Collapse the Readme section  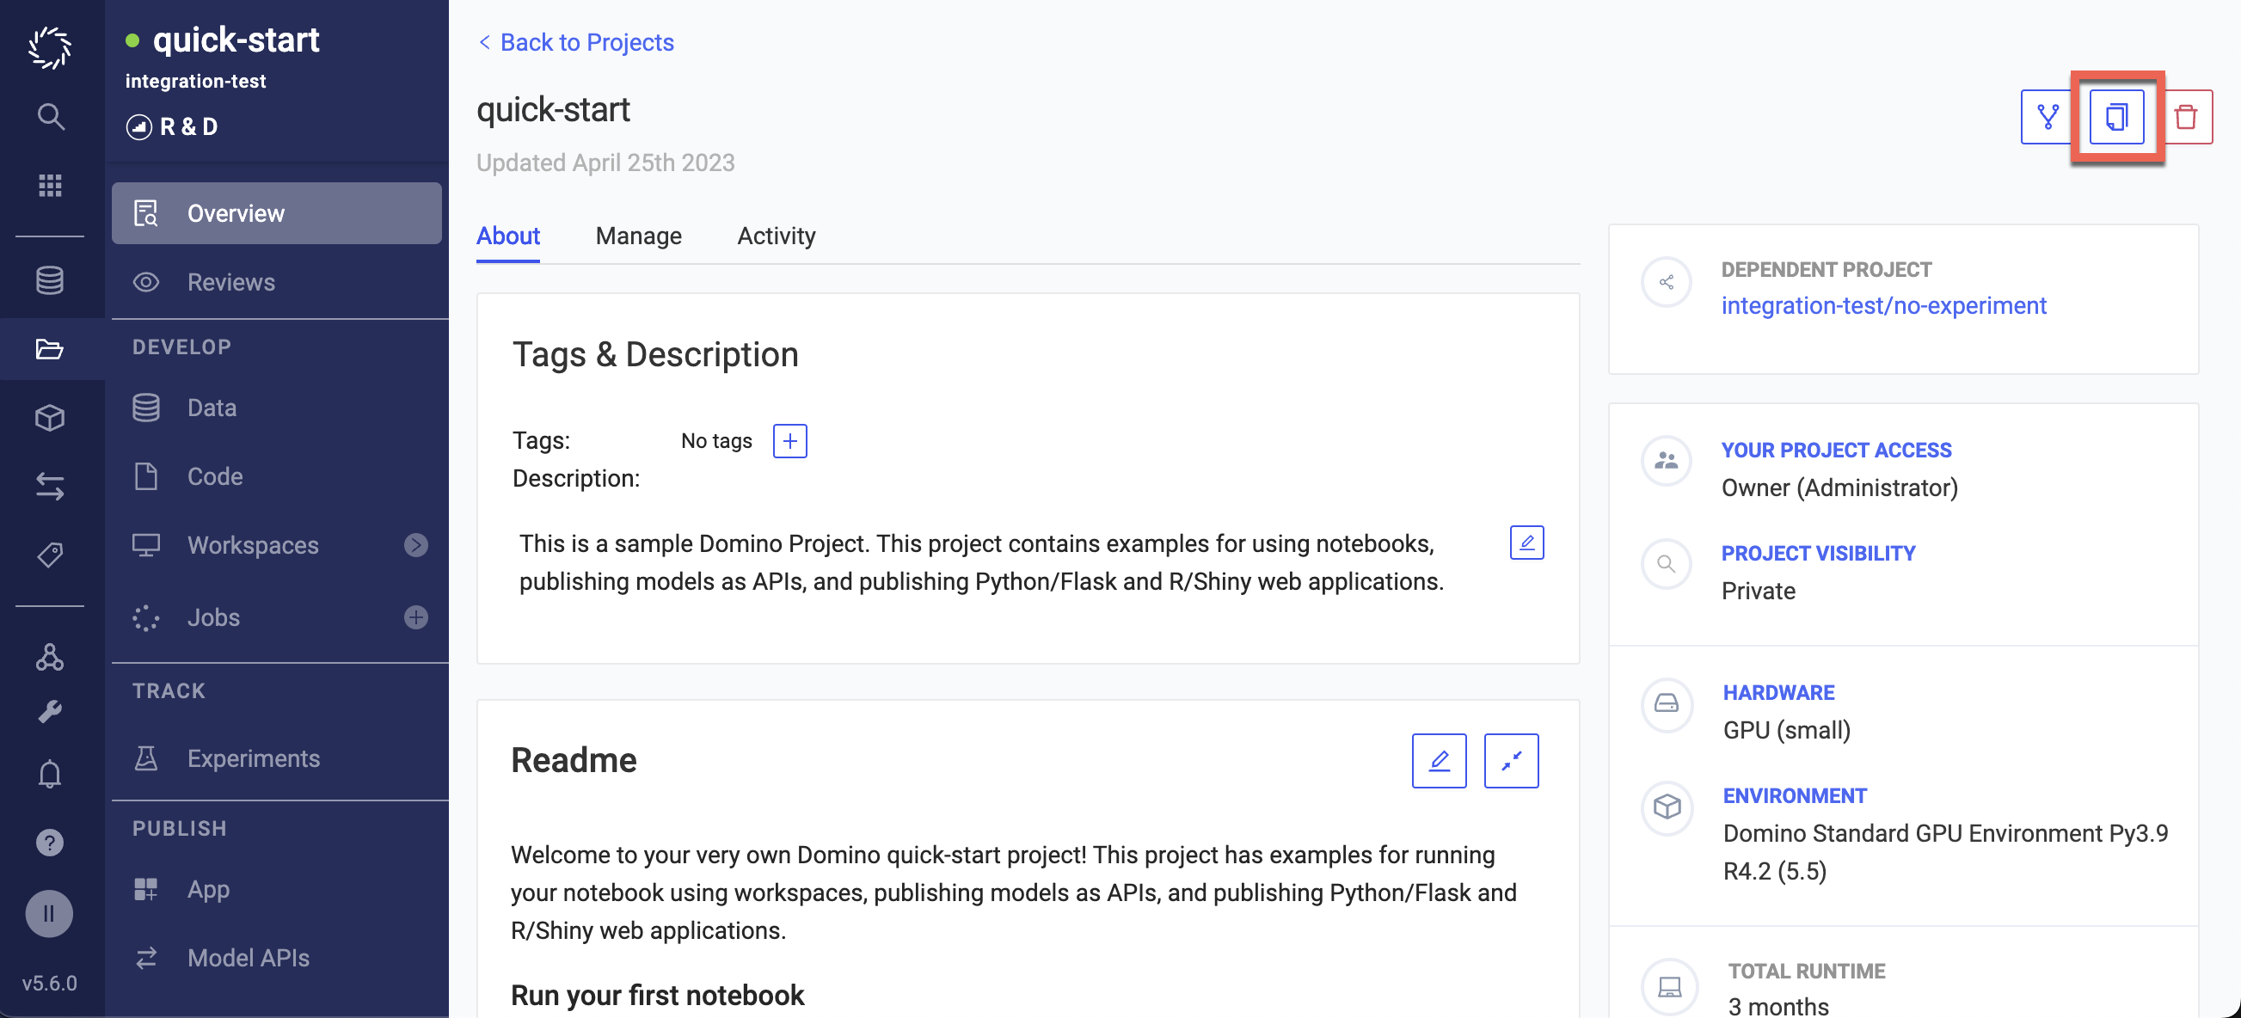coord(1511,761)
